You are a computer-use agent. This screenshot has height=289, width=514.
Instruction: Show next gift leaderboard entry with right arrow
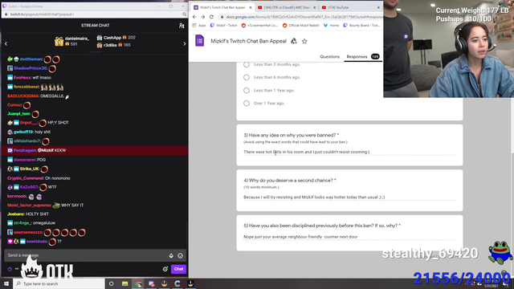pos(184,43)
